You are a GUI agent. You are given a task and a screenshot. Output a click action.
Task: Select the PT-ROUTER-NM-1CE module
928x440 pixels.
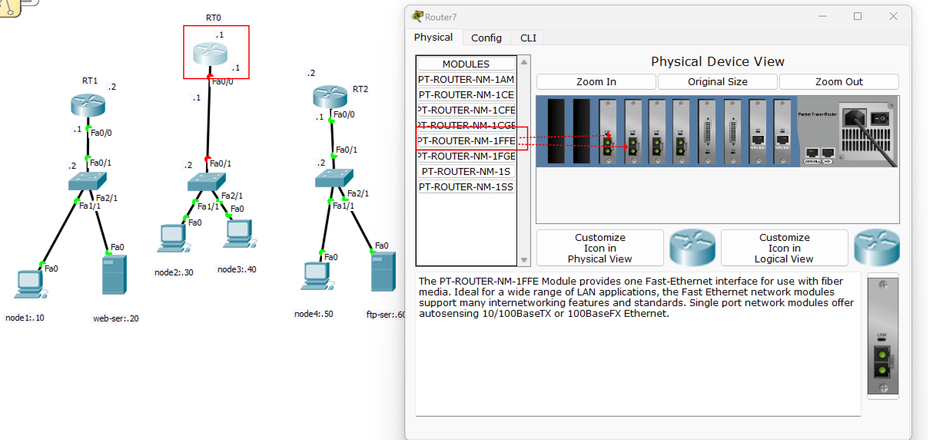pyautogui.click(x=466, y=95)
